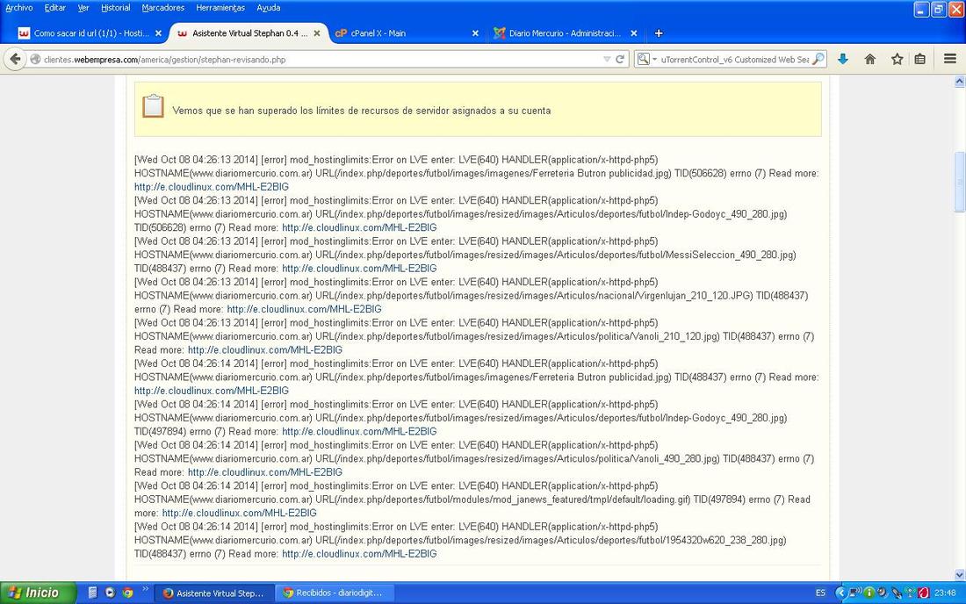Open the Archivo menu
The height and width of the screenshot is (604, 966).
pos(19,8)
